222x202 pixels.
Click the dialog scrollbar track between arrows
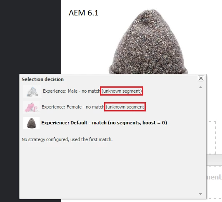[200, 140]
